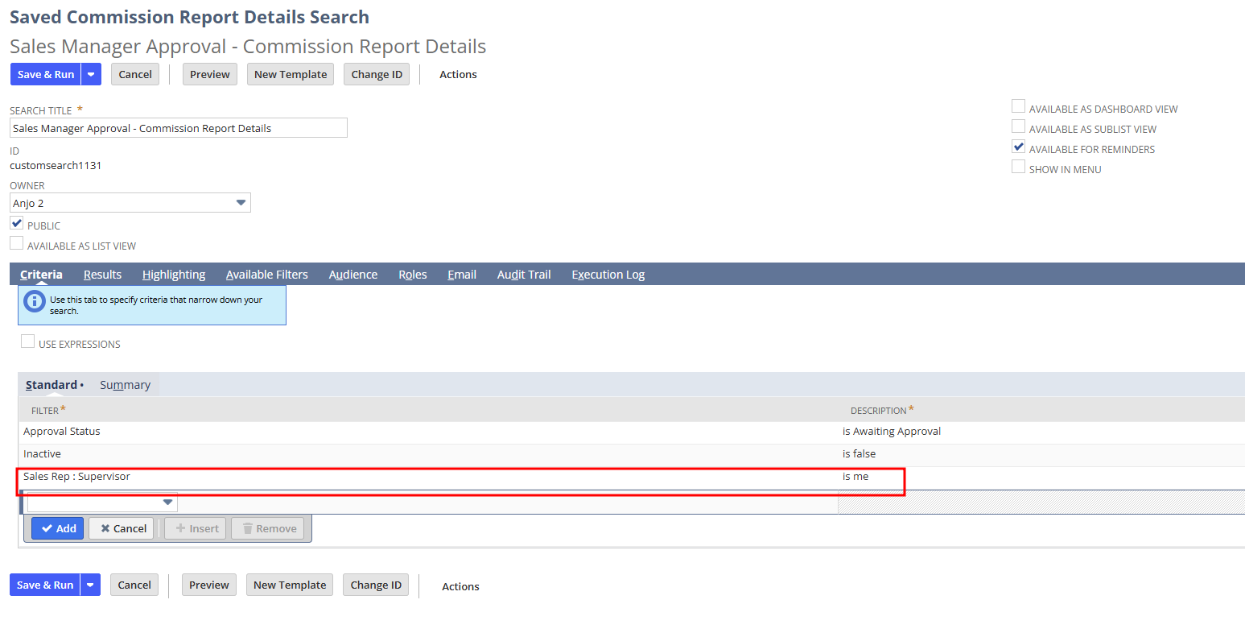This screenshot has height=637, width=1245.
Task: Switch to the Summary subtab
Action: [x=125, y=385]
